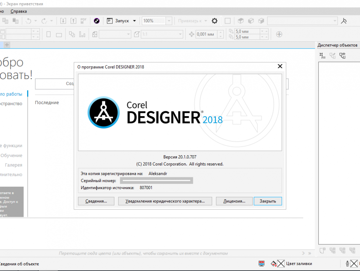Click the new layer icon in Object Manager
This screenshot has width=360, height=271.
pyautogui.click(x=322, y=250)
